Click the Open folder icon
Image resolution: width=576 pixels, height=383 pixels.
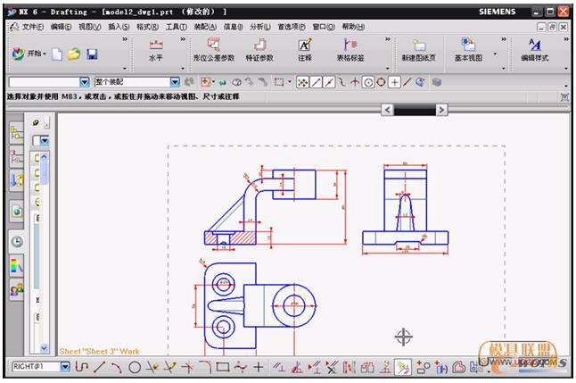coord(74,54)
